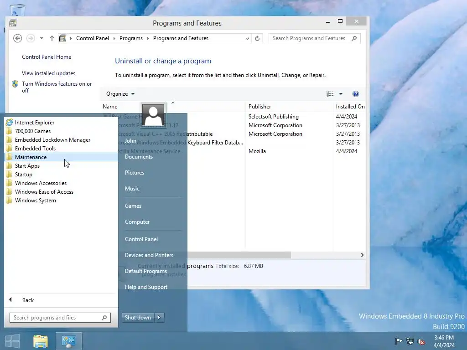Open Action Center flag icon in tray
467x350 pixels.
coord(399,341)
